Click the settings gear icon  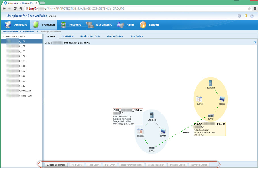coord(239,16)
